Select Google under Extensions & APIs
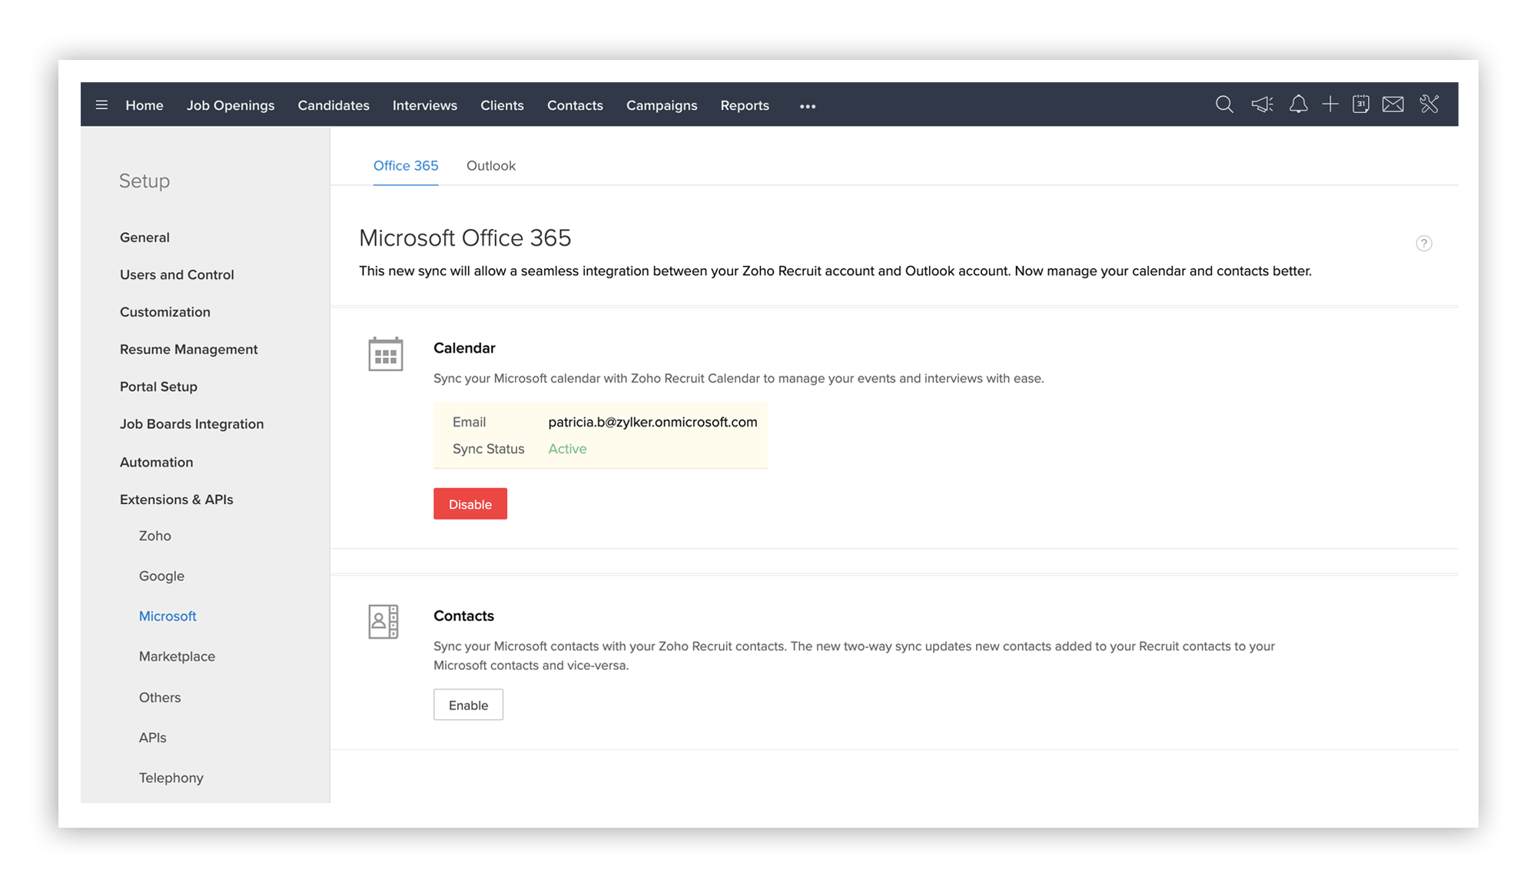Screen dimensions: 1537x890 (x=161, y=576)
